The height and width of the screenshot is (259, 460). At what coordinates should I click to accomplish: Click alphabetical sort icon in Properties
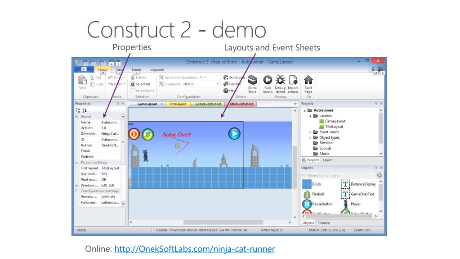[x=85, y=110]
